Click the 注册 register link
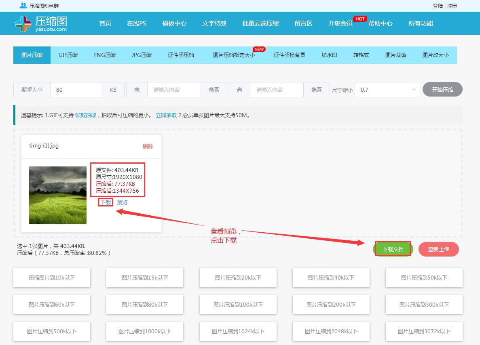 451,6
